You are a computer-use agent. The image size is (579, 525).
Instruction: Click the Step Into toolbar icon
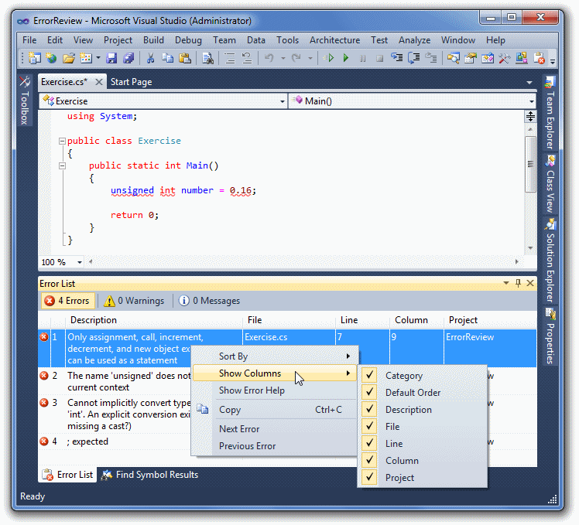coord(397,58)
